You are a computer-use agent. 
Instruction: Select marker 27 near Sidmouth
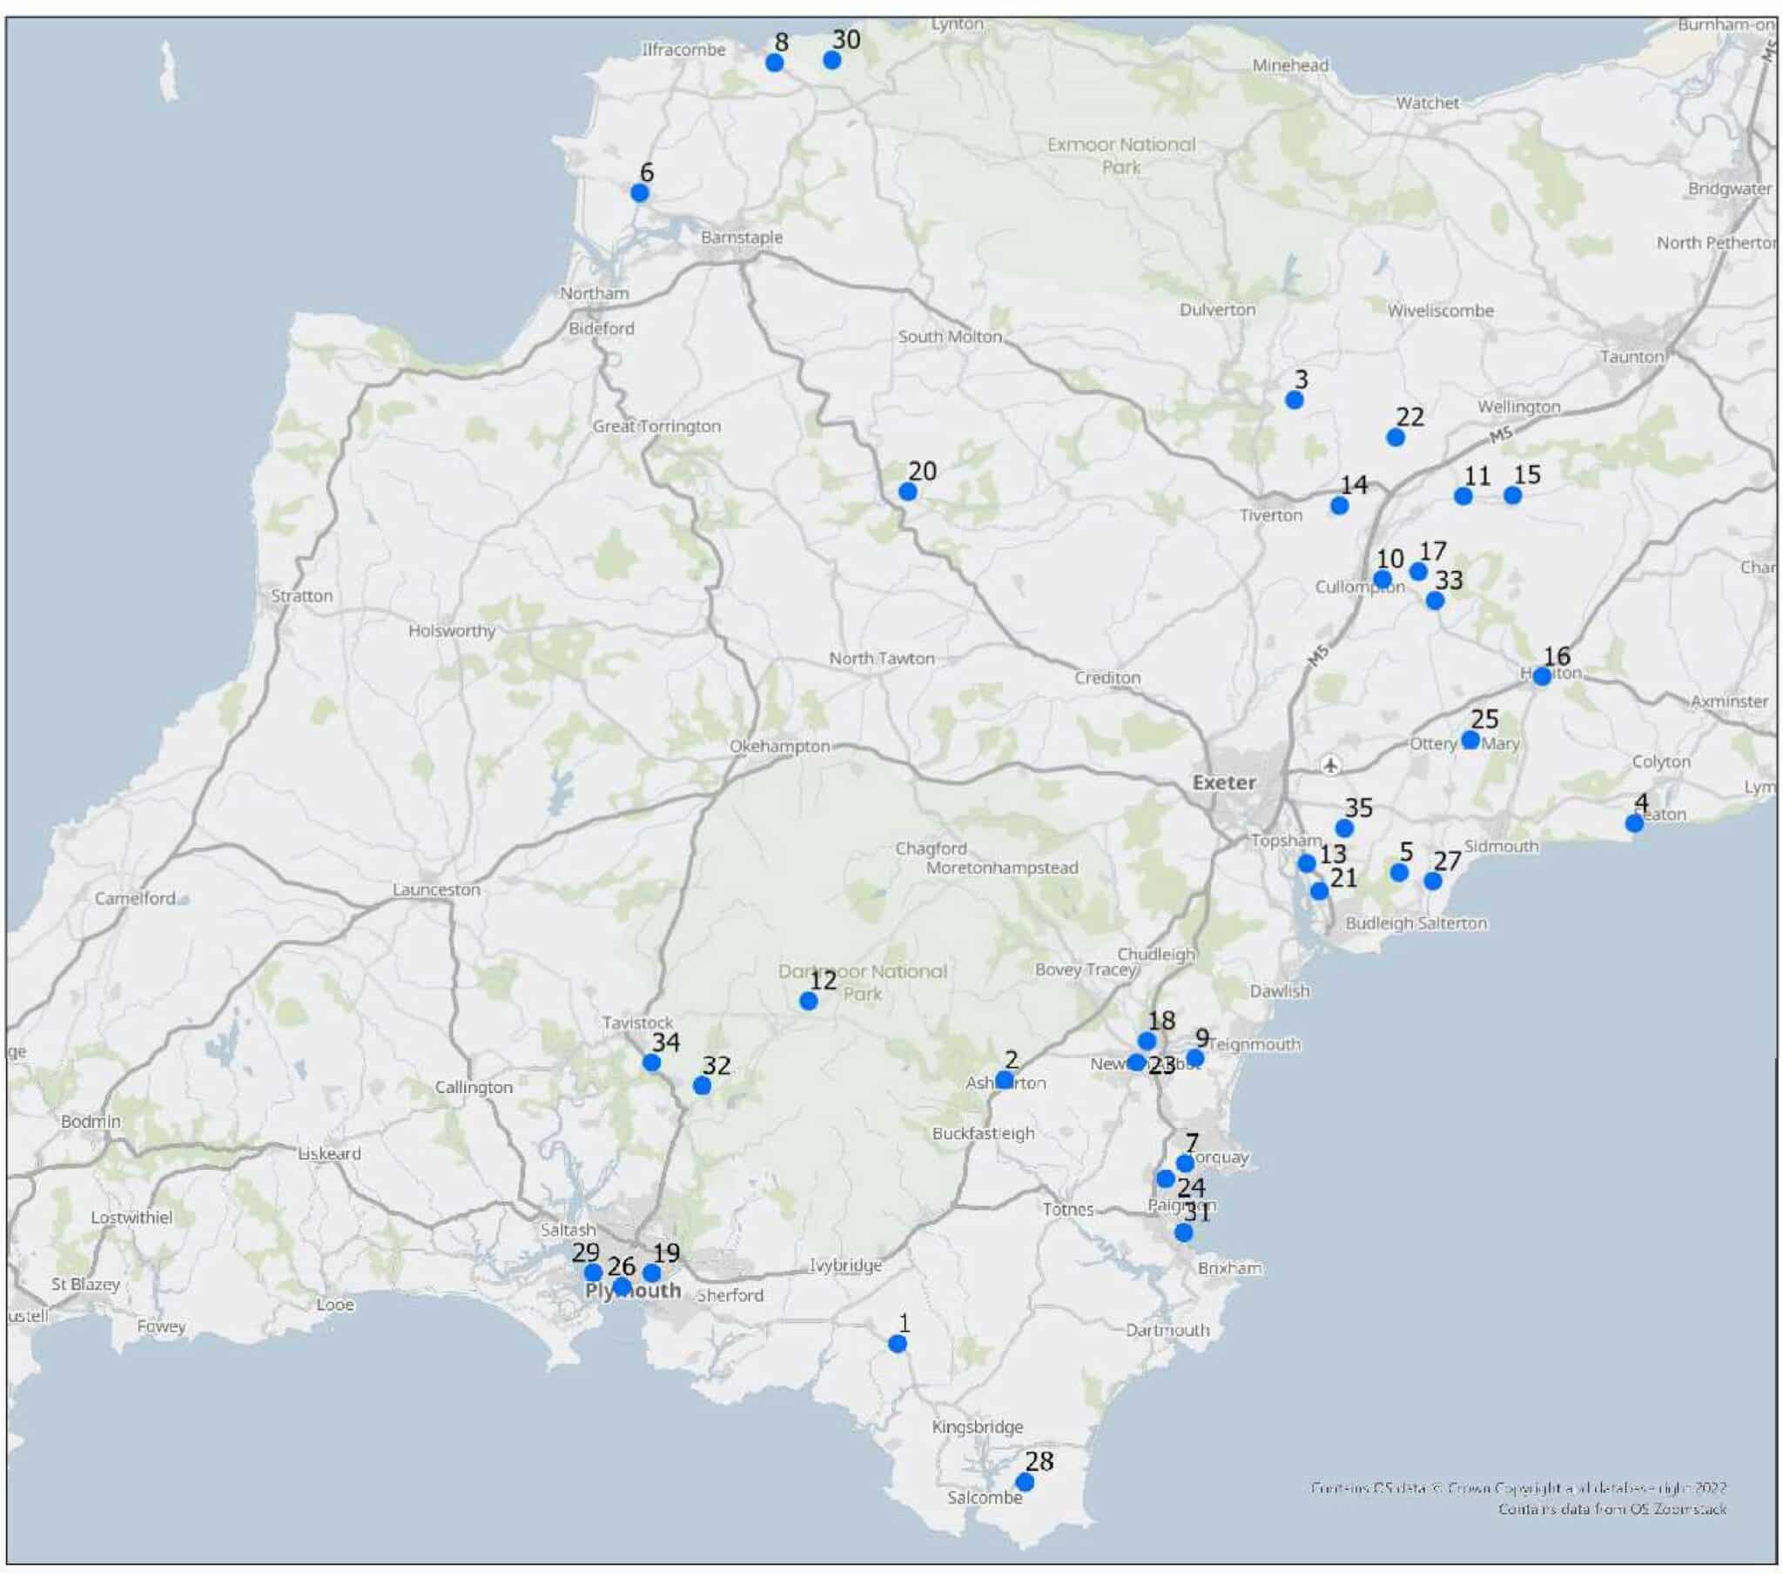coord(1433,882)
